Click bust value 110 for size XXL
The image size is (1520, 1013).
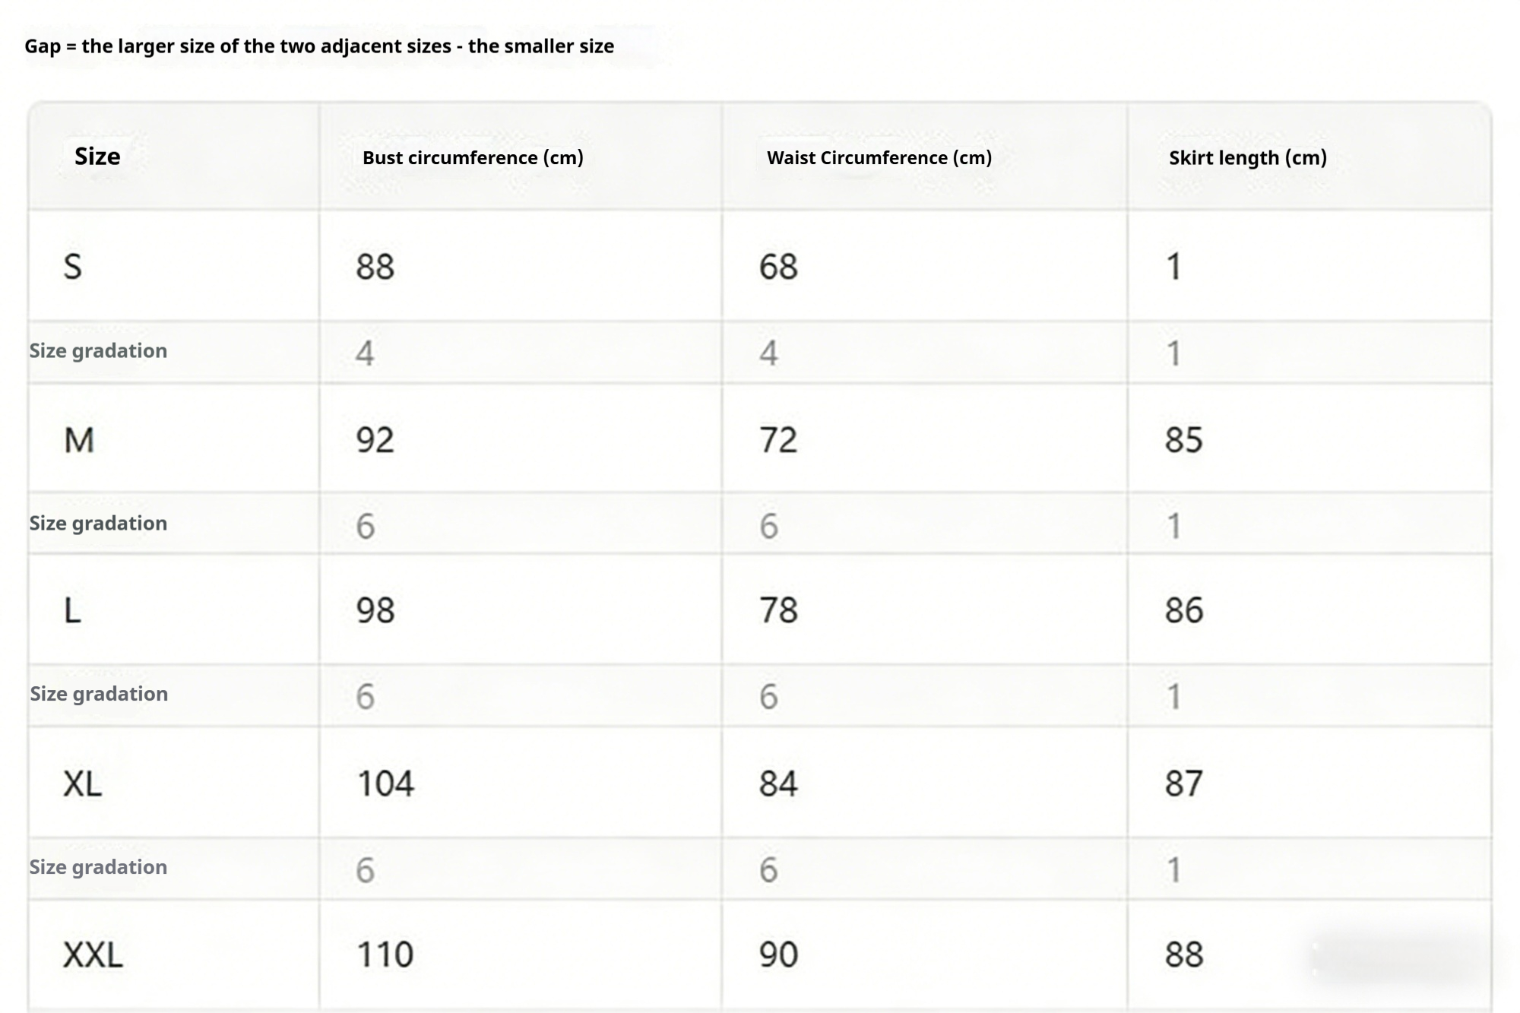click(x=385, y=954)
